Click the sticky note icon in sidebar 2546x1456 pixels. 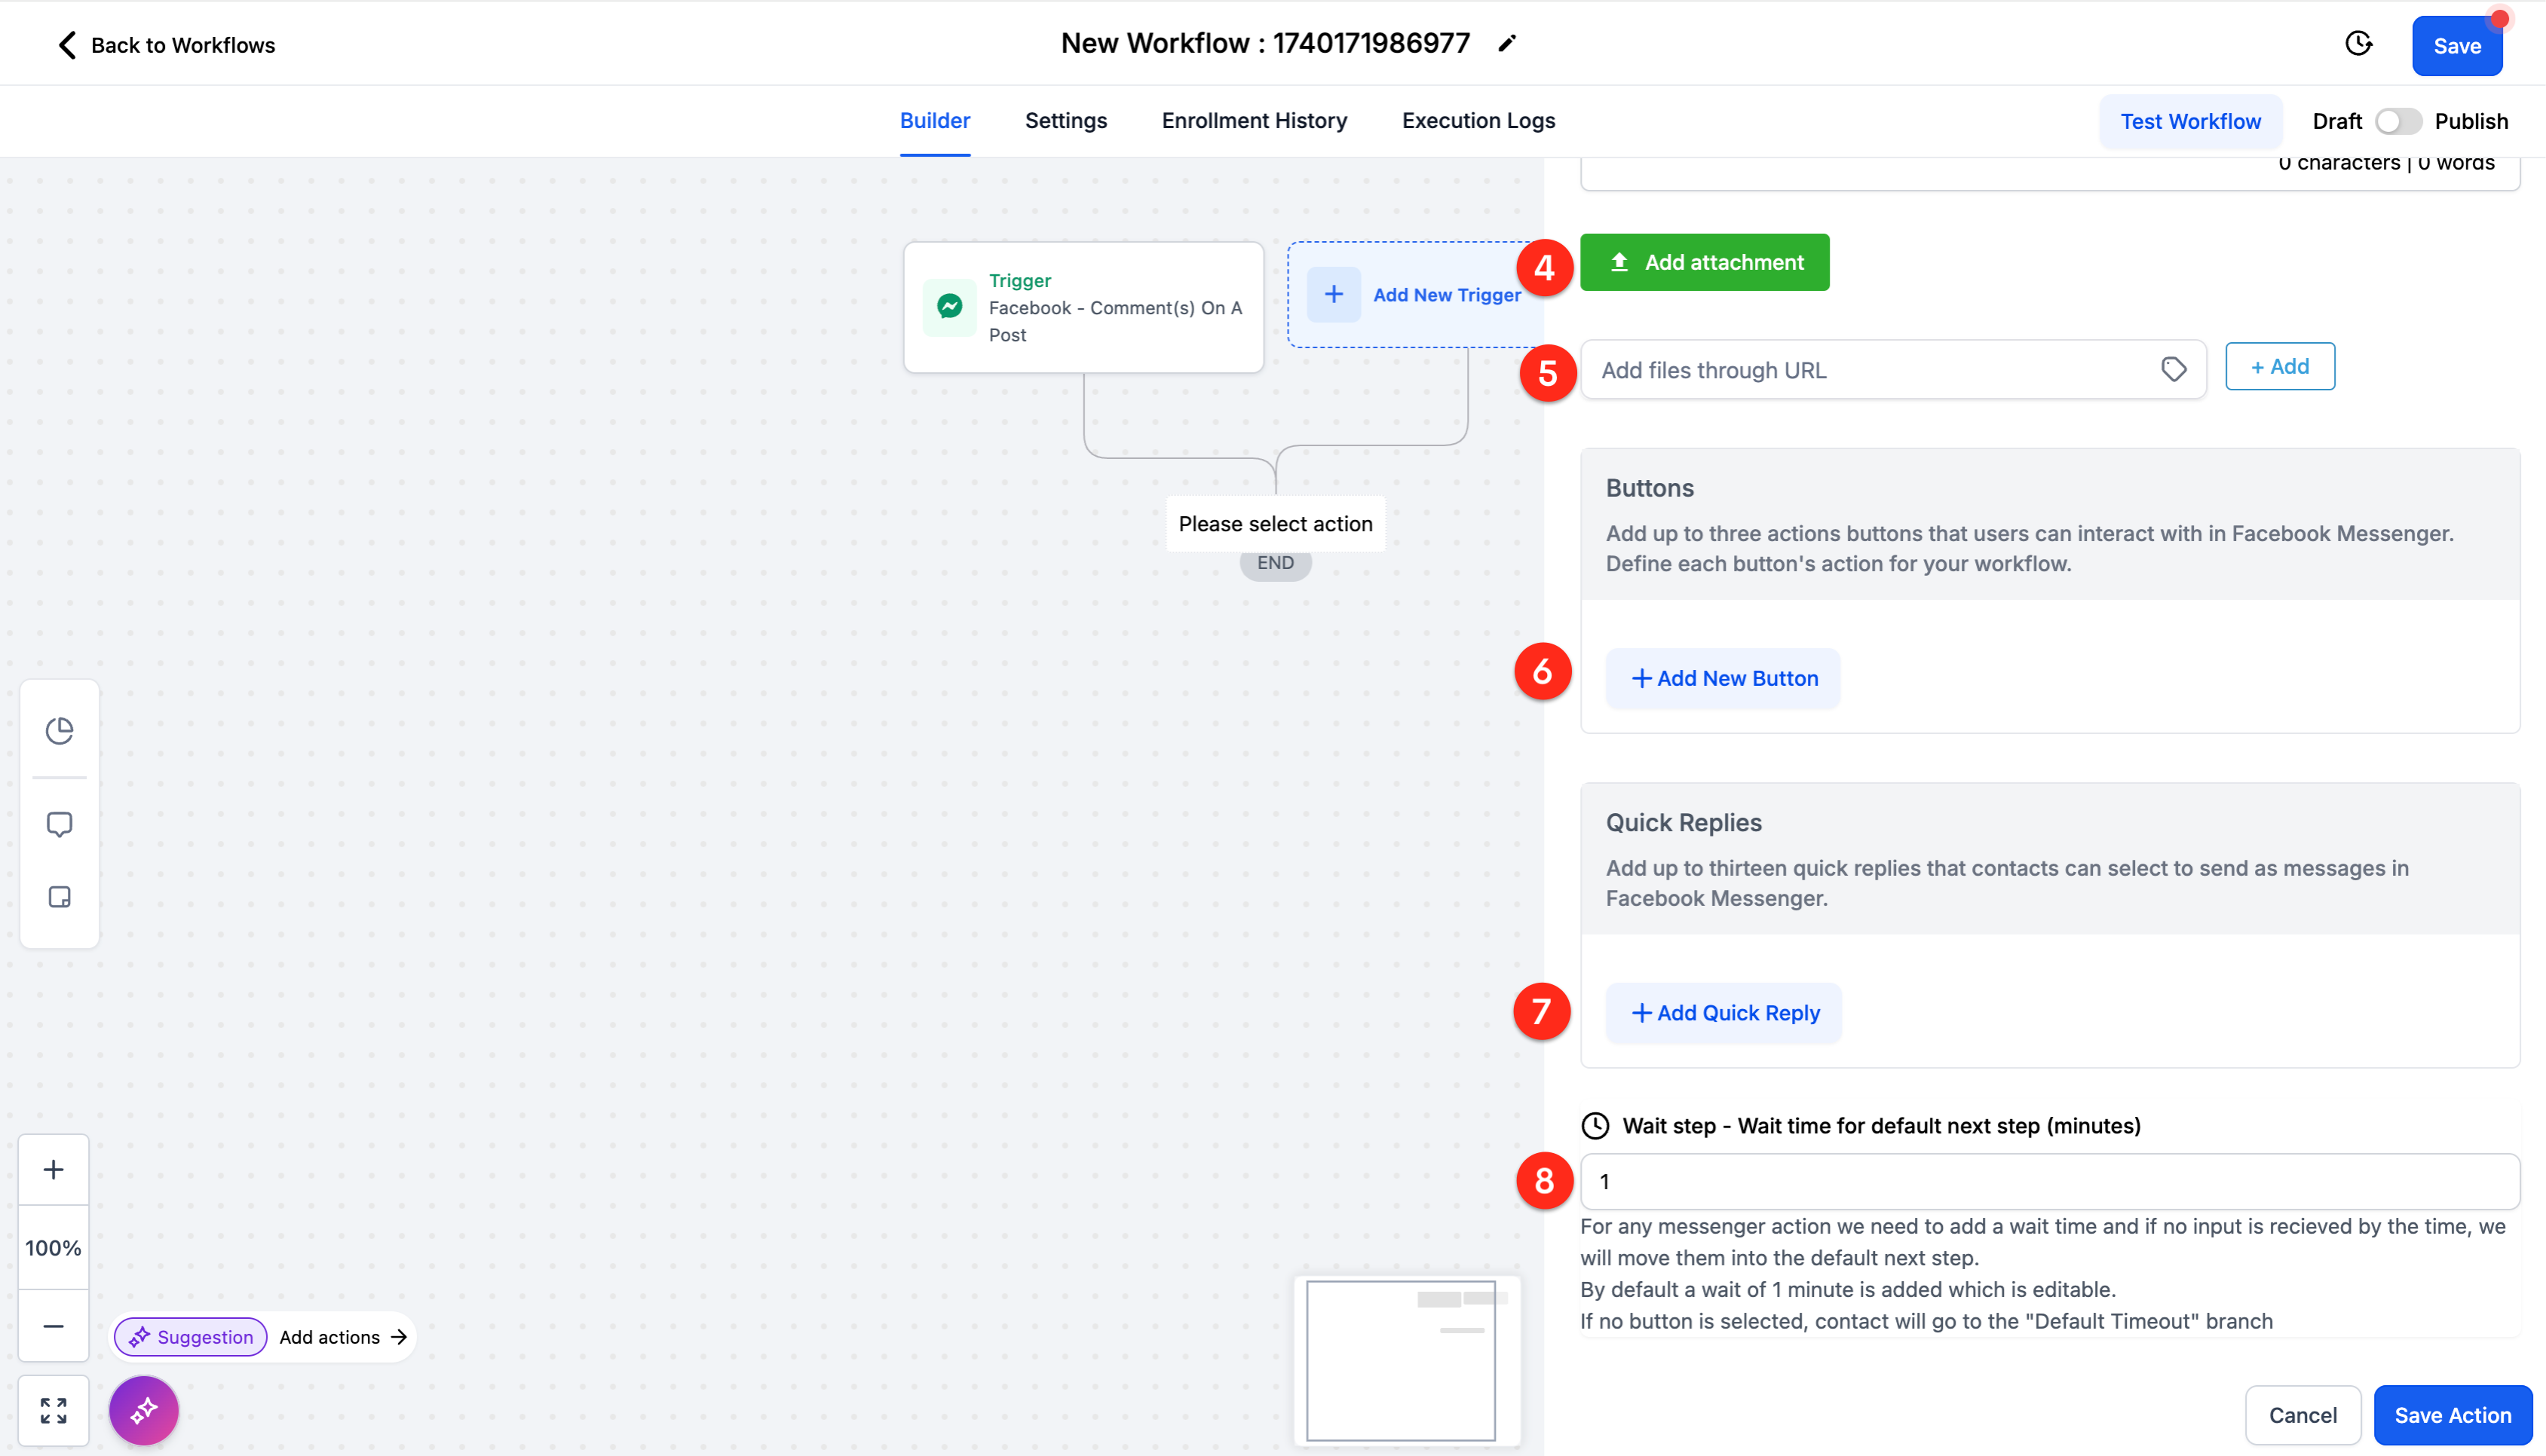[59, 897]
